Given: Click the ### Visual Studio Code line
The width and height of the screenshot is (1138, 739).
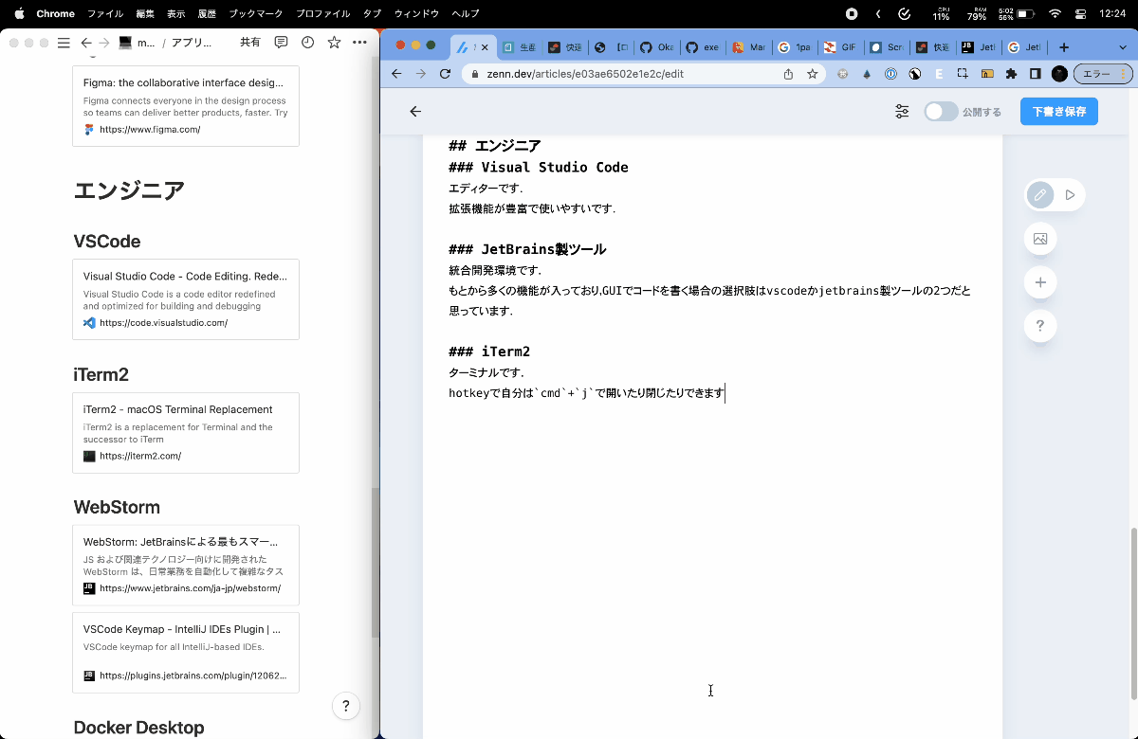Looking at the screenshot, I should click(539, 168).
